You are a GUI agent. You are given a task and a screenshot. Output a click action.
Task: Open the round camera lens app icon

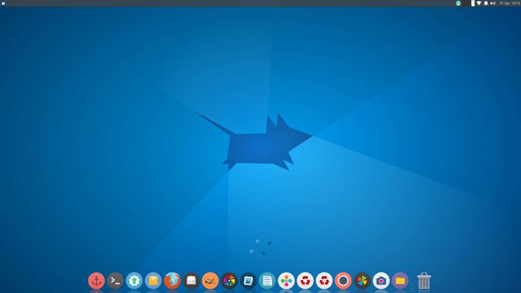(343, 281)
